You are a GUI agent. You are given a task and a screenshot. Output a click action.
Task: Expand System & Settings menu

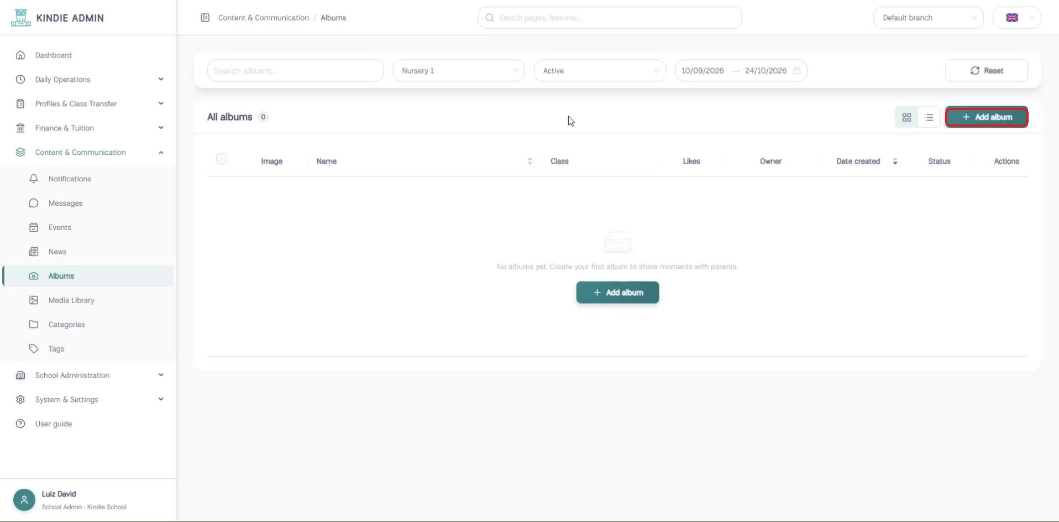point(88,399)
